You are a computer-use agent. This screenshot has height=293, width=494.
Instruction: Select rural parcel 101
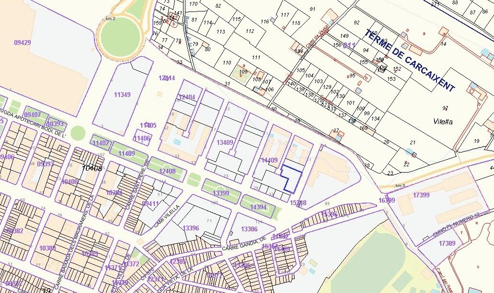pyautogui.click(x=350, y=102)
